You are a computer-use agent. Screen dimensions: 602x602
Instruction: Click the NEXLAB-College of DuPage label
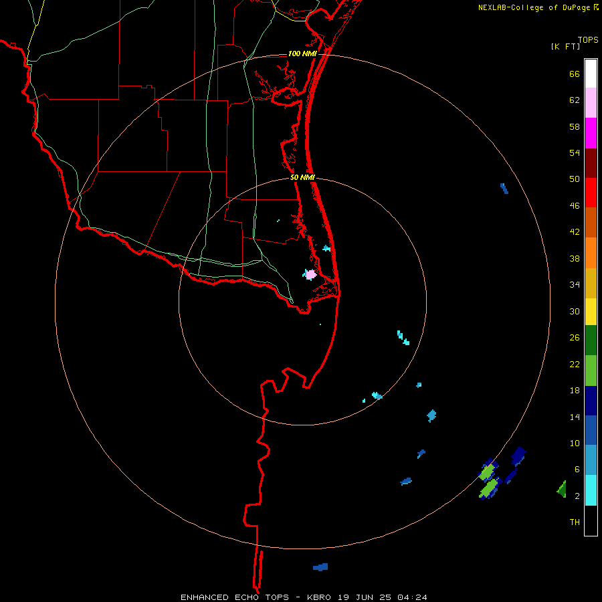[534, 7]
